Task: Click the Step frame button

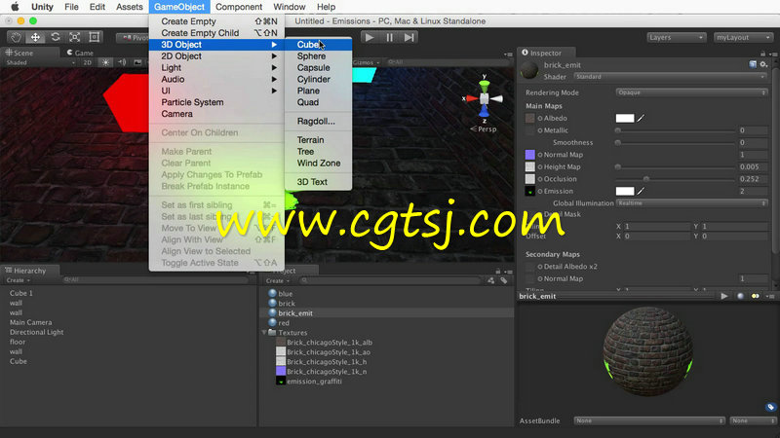Action: pyautogui.click(x=409, y=37)
